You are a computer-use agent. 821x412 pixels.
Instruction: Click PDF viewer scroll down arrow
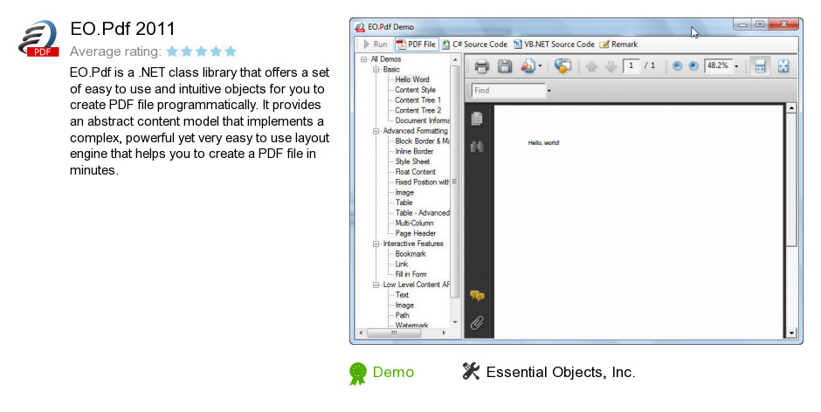point(791,333)
